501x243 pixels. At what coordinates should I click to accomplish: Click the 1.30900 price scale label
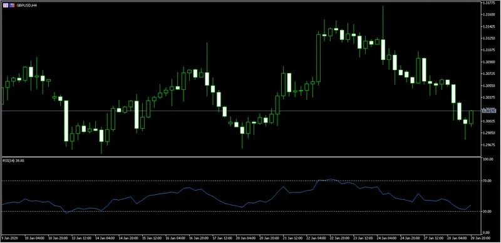pos(490,62)
